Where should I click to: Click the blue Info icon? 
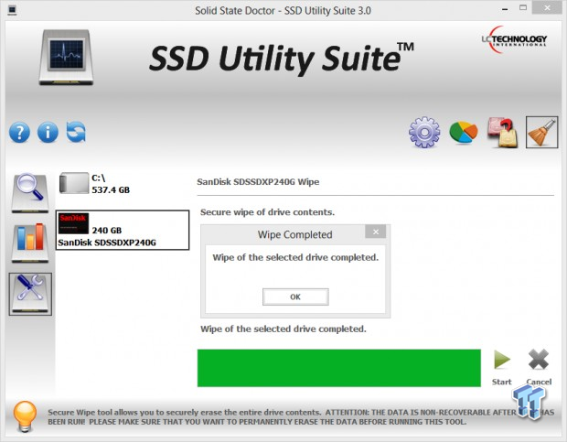point(48,133)
